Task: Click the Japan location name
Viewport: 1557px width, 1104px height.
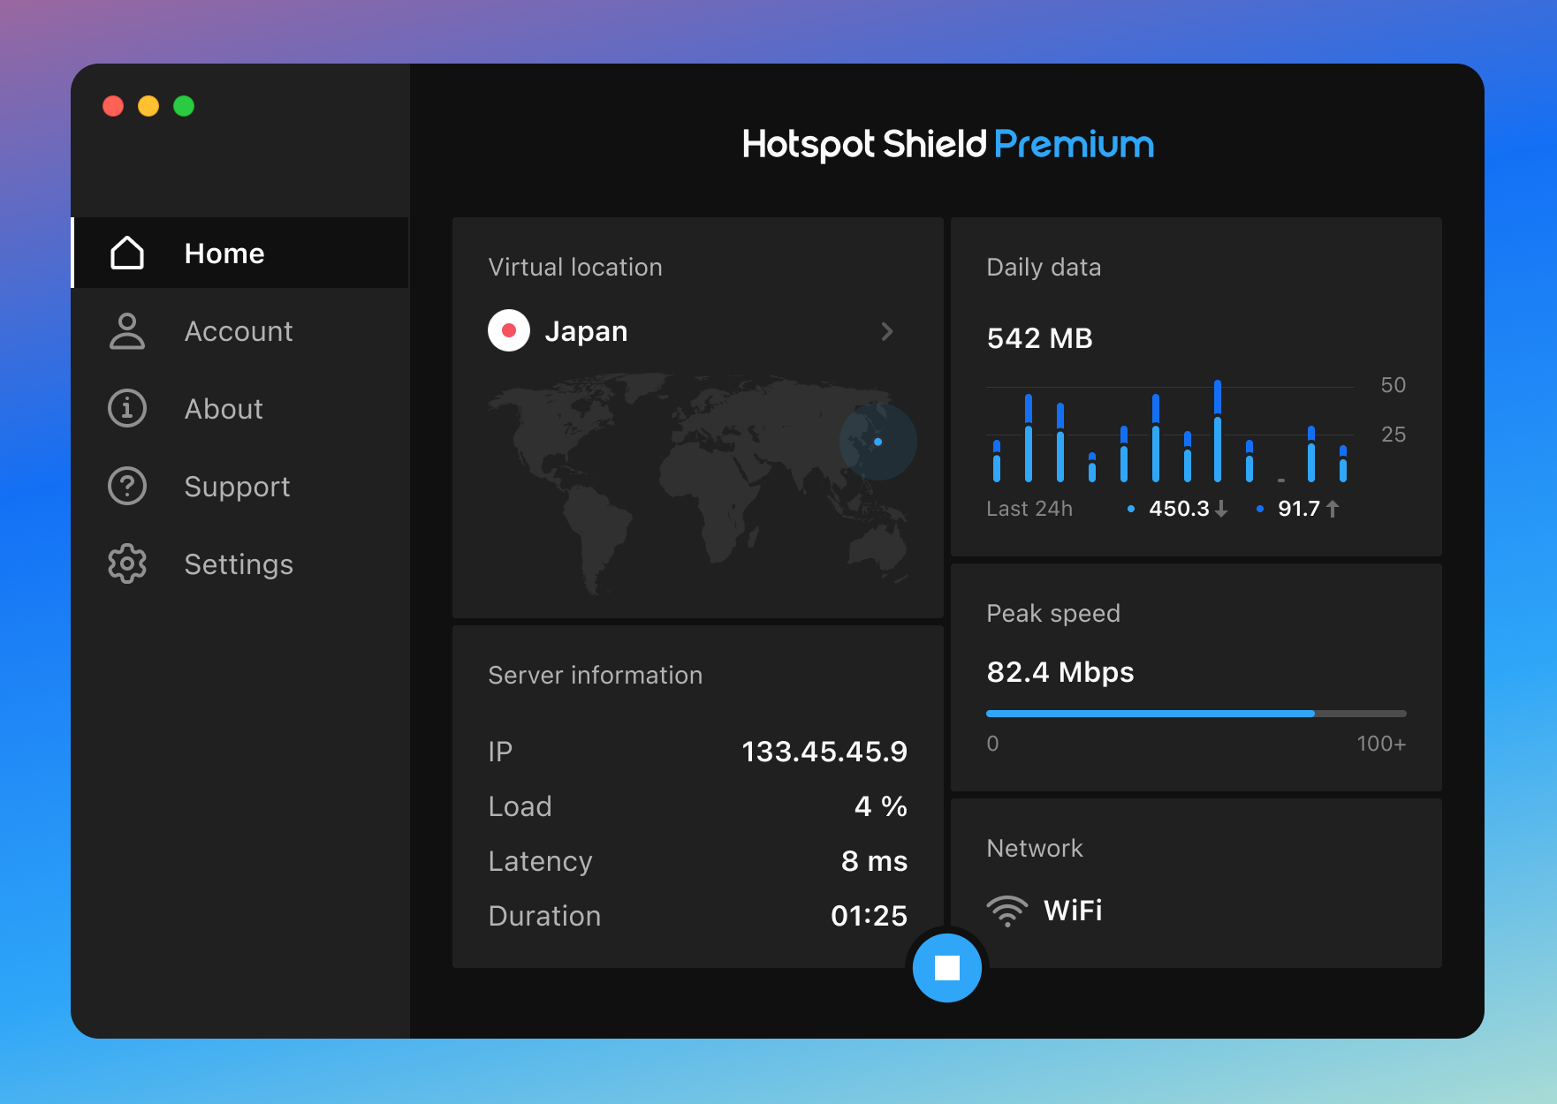Action: (586, 331)
